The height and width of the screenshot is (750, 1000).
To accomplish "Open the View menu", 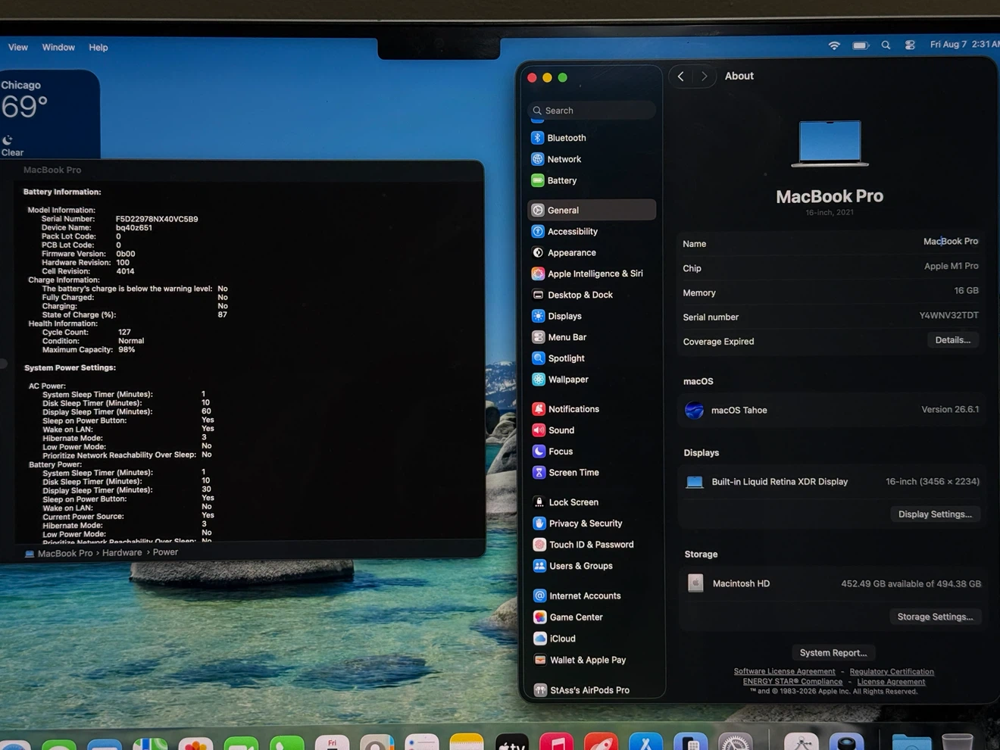I will coord(18,47).
